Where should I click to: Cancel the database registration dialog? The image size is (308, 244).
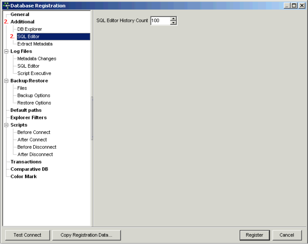[287, 235]
